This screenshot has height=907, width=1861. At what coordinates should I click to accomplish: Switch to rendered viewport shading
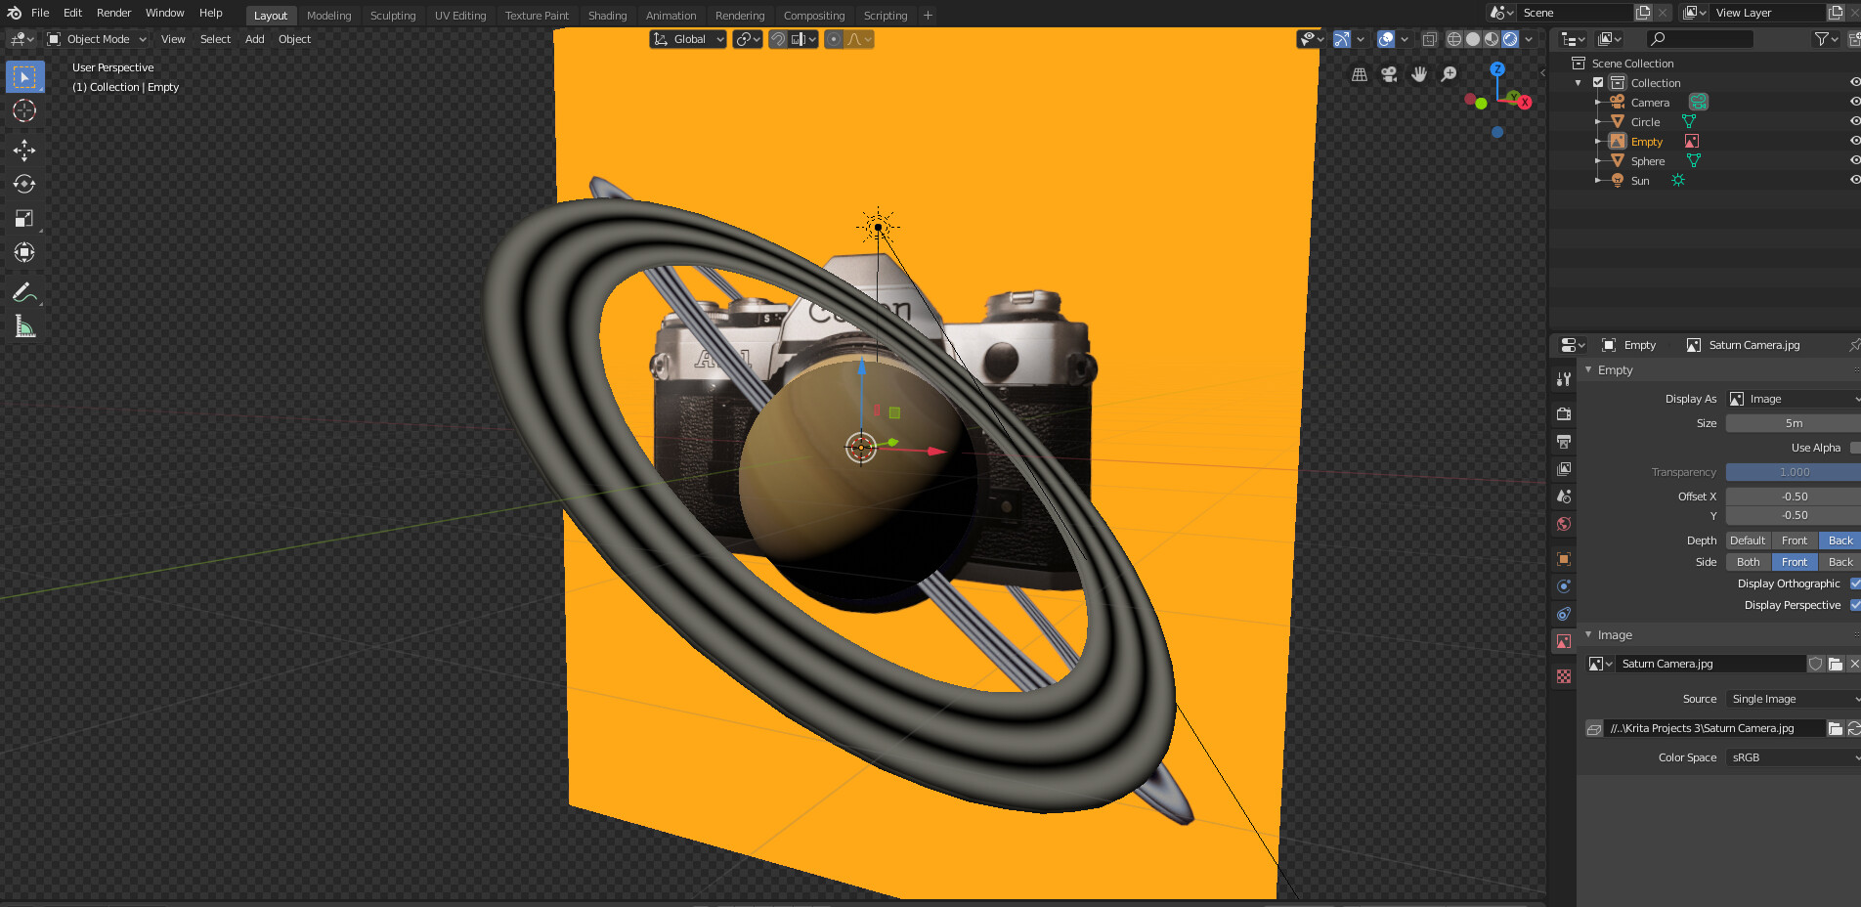pyautogui.click(x=1510, y=39)
